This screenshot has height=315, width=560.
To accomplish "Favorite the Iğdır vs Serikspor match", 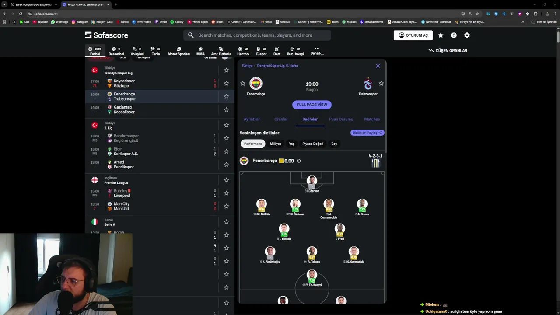I will click(226, 151).
